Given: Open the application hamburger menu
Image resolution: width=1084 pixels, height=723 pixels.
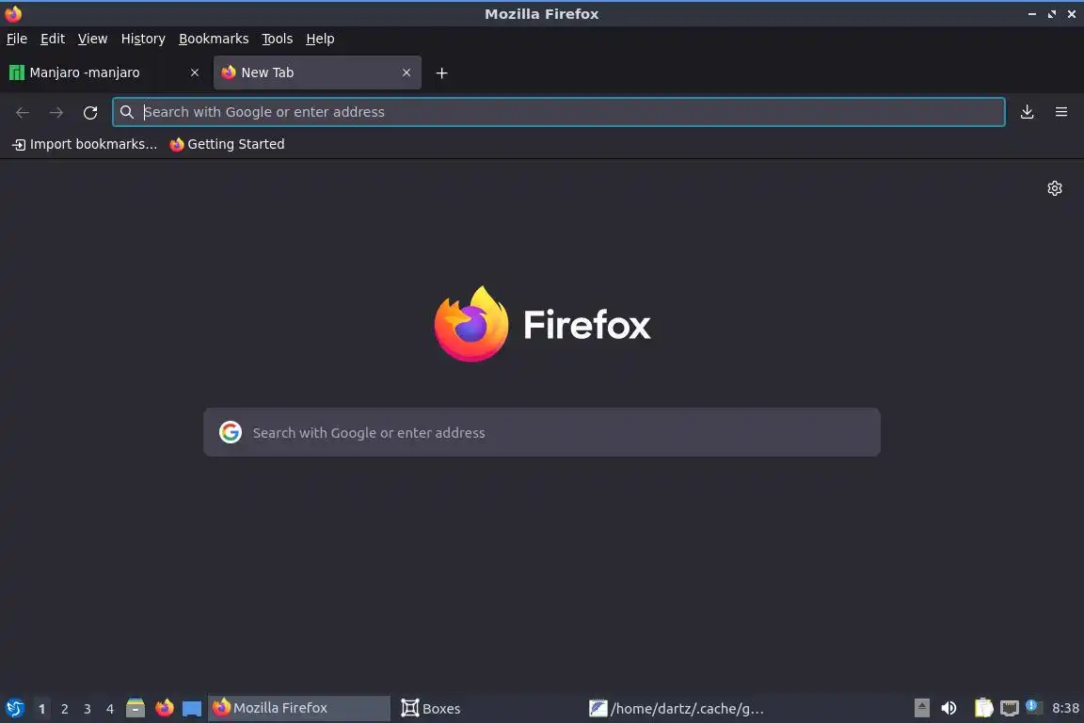Looking at the screenshot, I should pos(1061,112).
